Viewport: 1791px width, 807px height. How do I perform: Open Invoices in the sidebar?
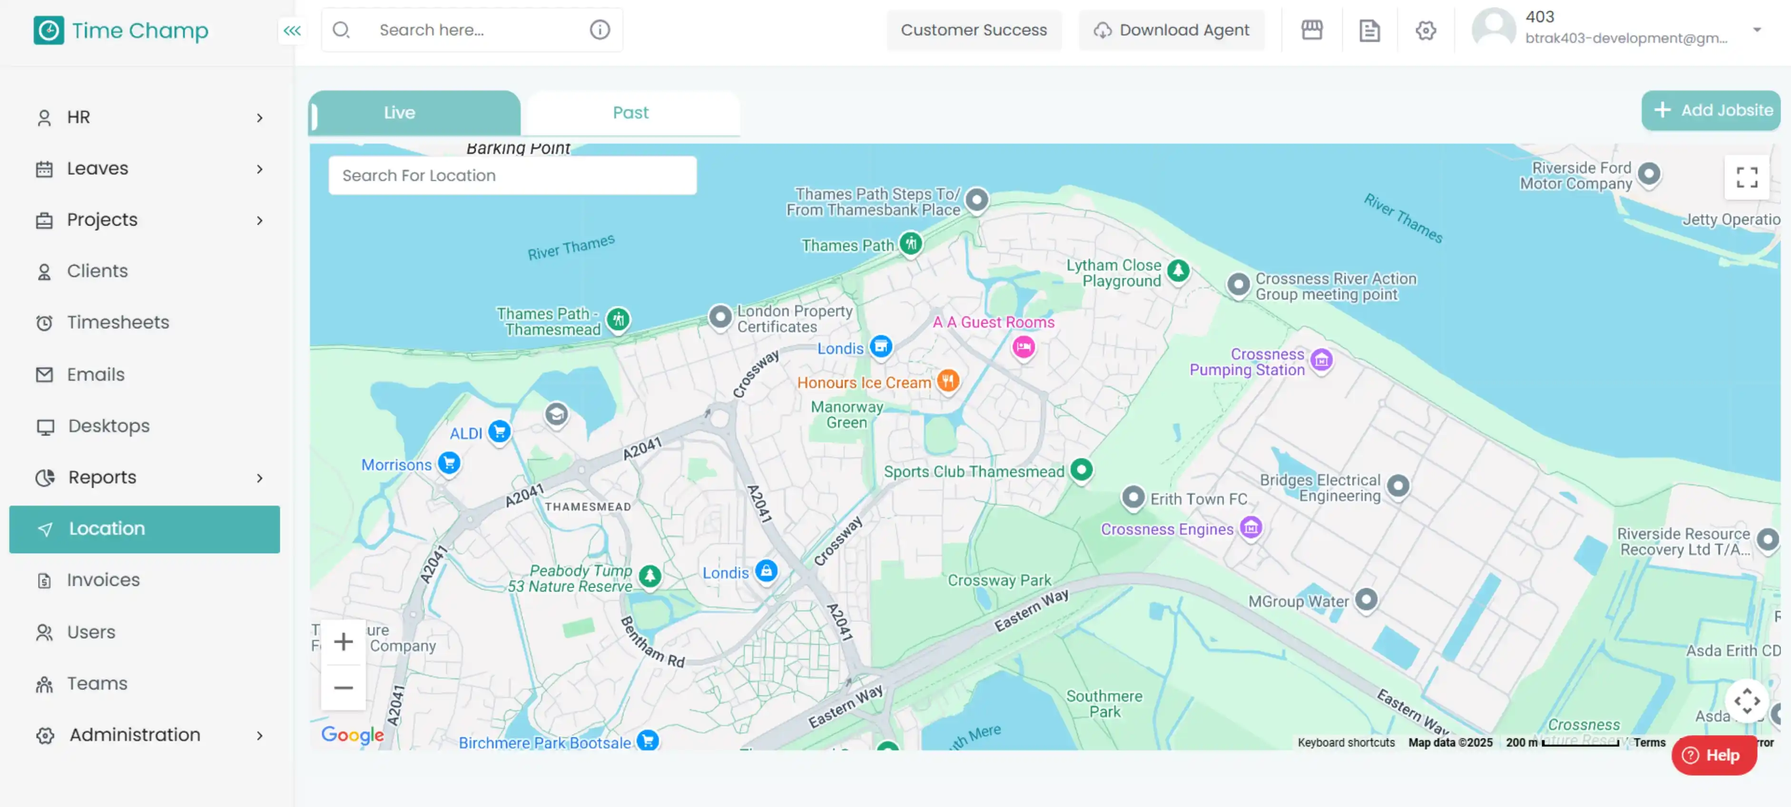tap(145, 580)
